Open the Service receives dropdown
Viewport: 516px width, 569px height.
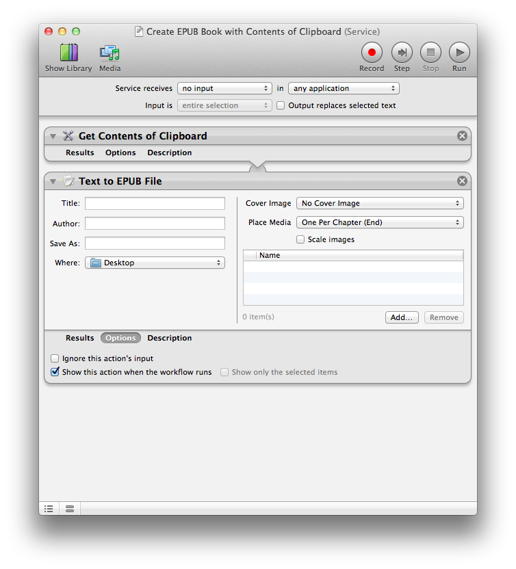[x=224, y=88]
